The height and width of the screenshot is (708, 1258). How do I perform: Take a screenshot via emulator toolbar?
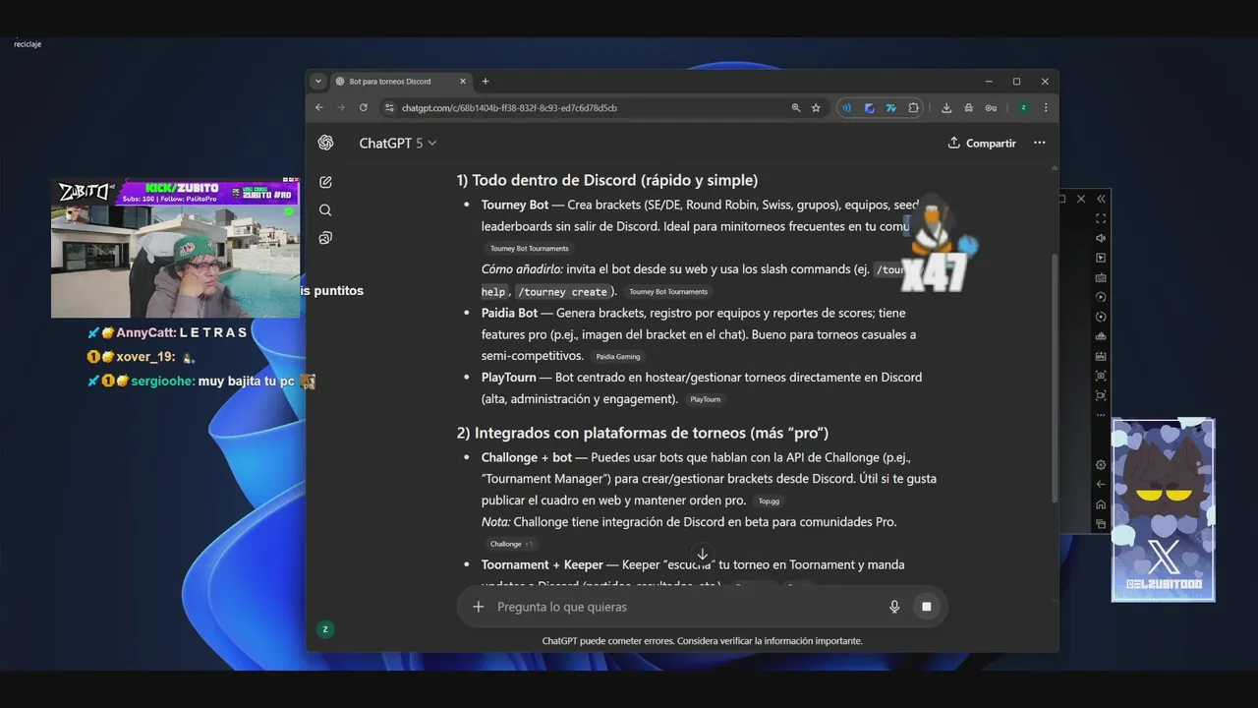point(1101,376)
